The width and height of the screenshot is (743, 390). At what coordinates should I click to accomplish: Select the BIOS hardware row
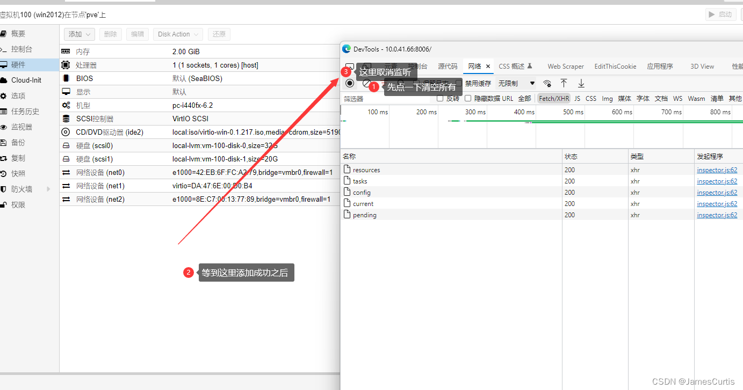coord(200,78)
